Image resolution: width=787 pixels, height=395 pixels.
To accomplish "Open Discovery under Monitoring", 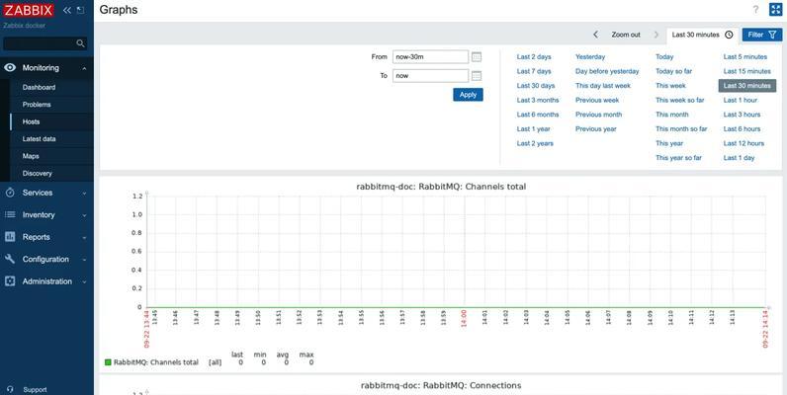I will coord(38,174).
